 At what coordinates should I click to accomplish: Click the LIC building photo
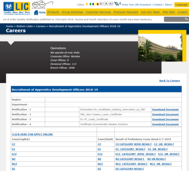pyautogui.click(x=160, y=48)
